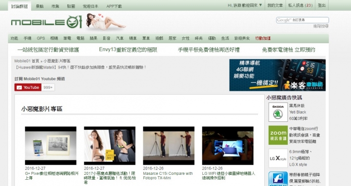Open the 時尚 category menu

[x=198, y=38]
